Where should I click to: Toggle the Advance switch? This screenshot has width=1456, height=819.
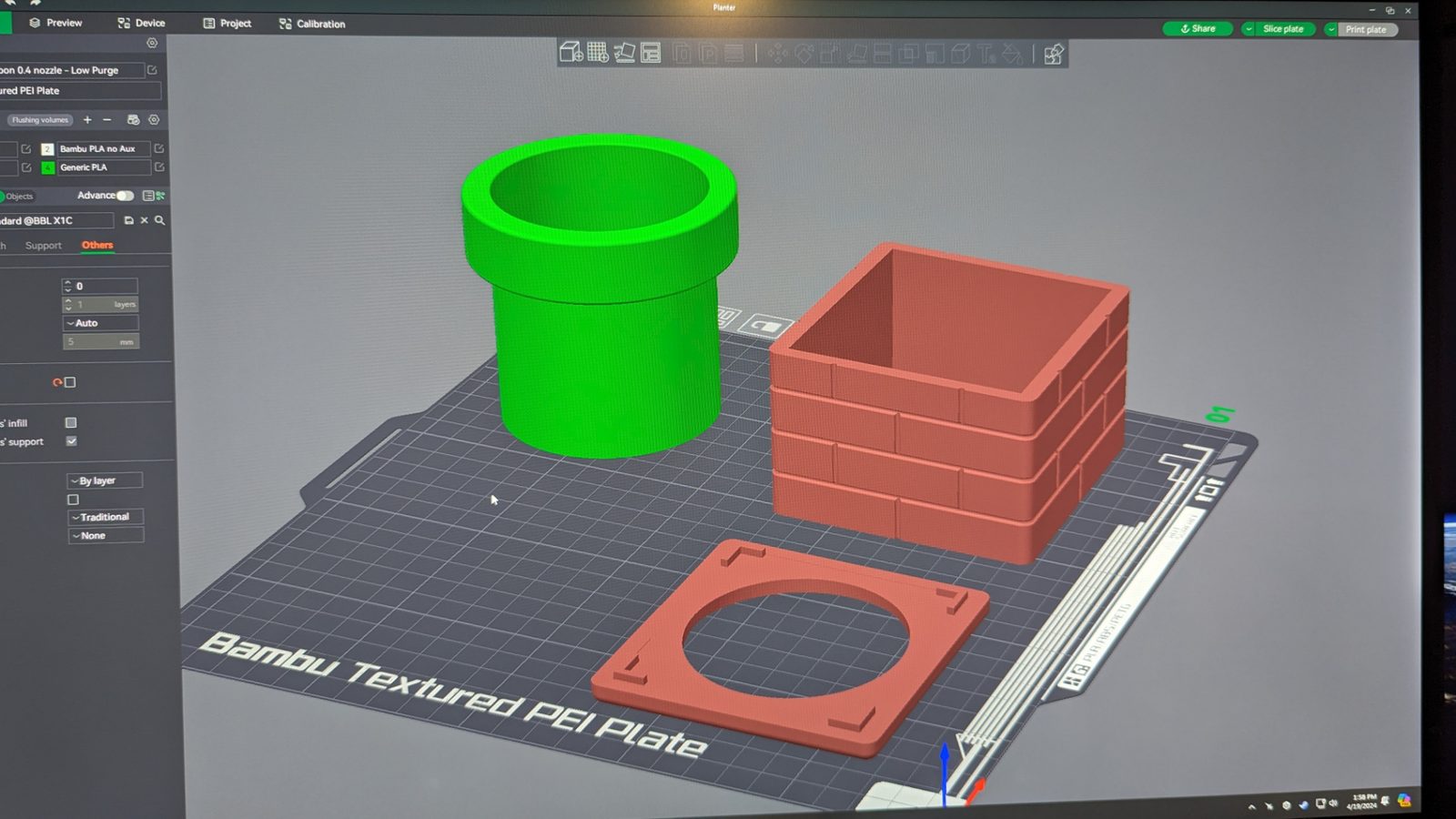tap(125, 196)
